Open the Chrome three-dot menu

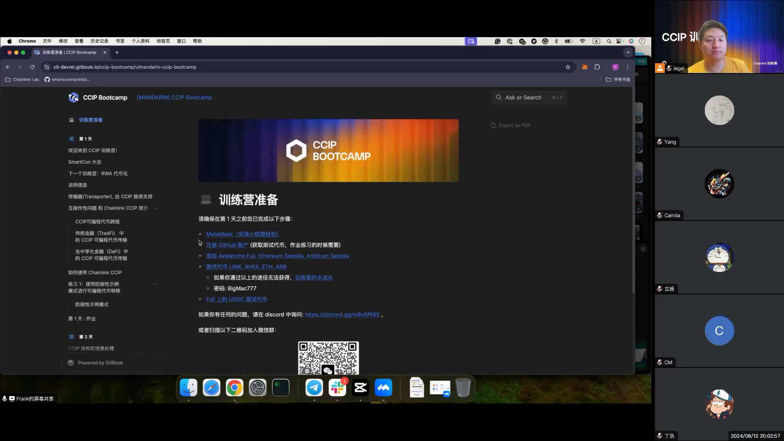click(628, 67)
